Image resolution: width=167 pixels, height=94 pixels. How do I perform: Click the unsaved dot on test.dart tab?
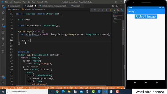click(36, 6)
